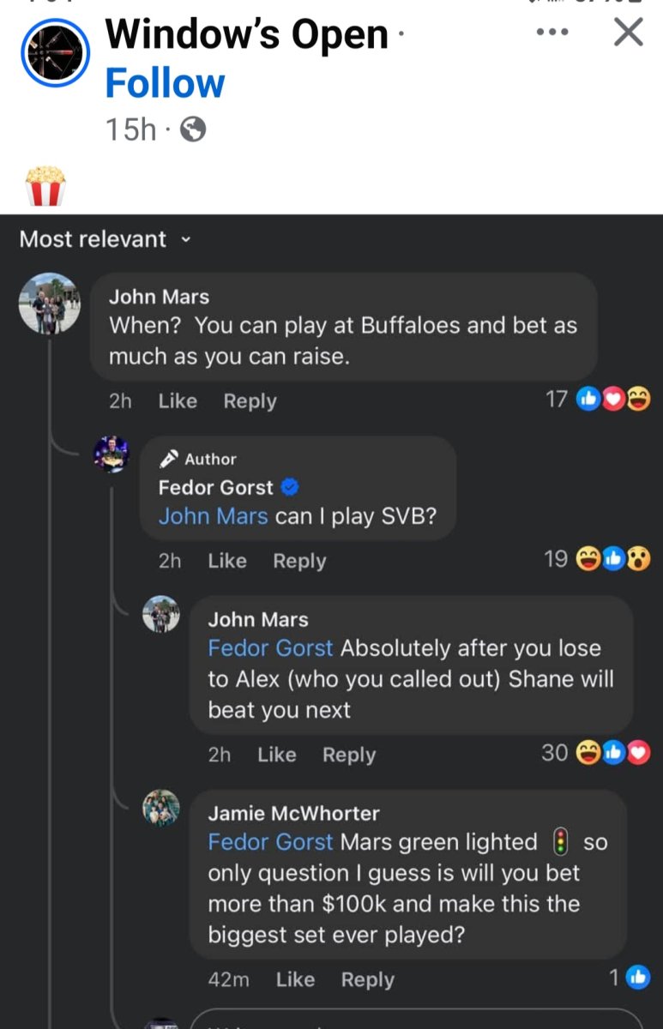Open Fedor Gorst mention in Jamie's comment
The image size is (663, 1029).
point(270,842)
